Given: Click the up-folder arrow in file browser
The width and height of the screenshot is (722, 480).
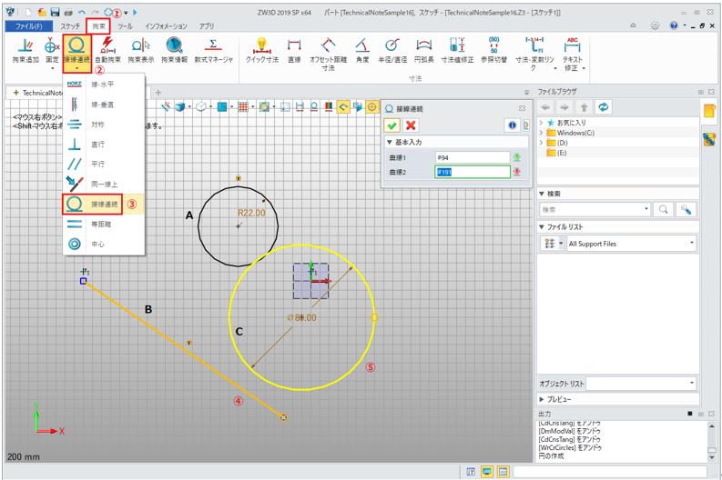Looking at the screenshot, I should click(584, 107).
